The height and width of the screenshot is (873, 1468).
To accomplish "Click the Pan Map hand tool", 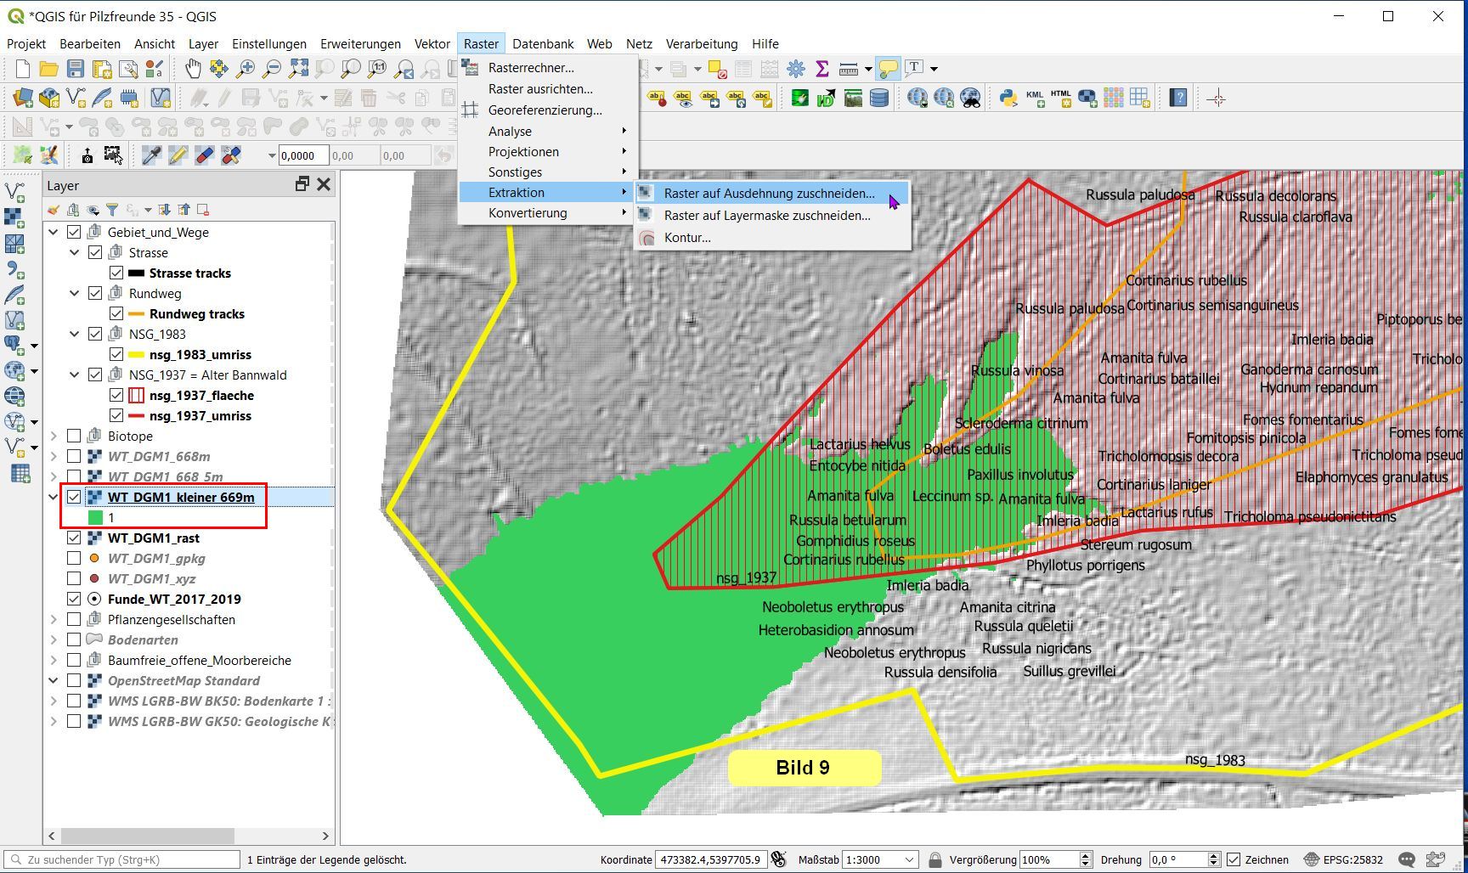I will 194,69.
